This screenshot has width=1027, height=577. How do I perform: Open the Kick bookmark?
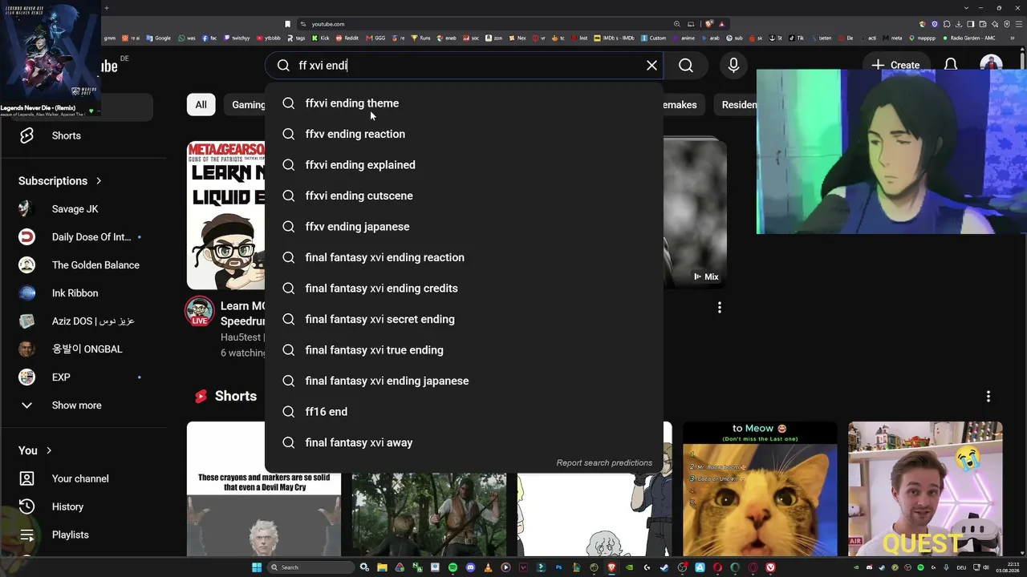[x=321, y=38]
